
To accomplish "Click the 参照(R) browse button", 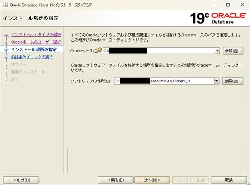I will [232, 51].
